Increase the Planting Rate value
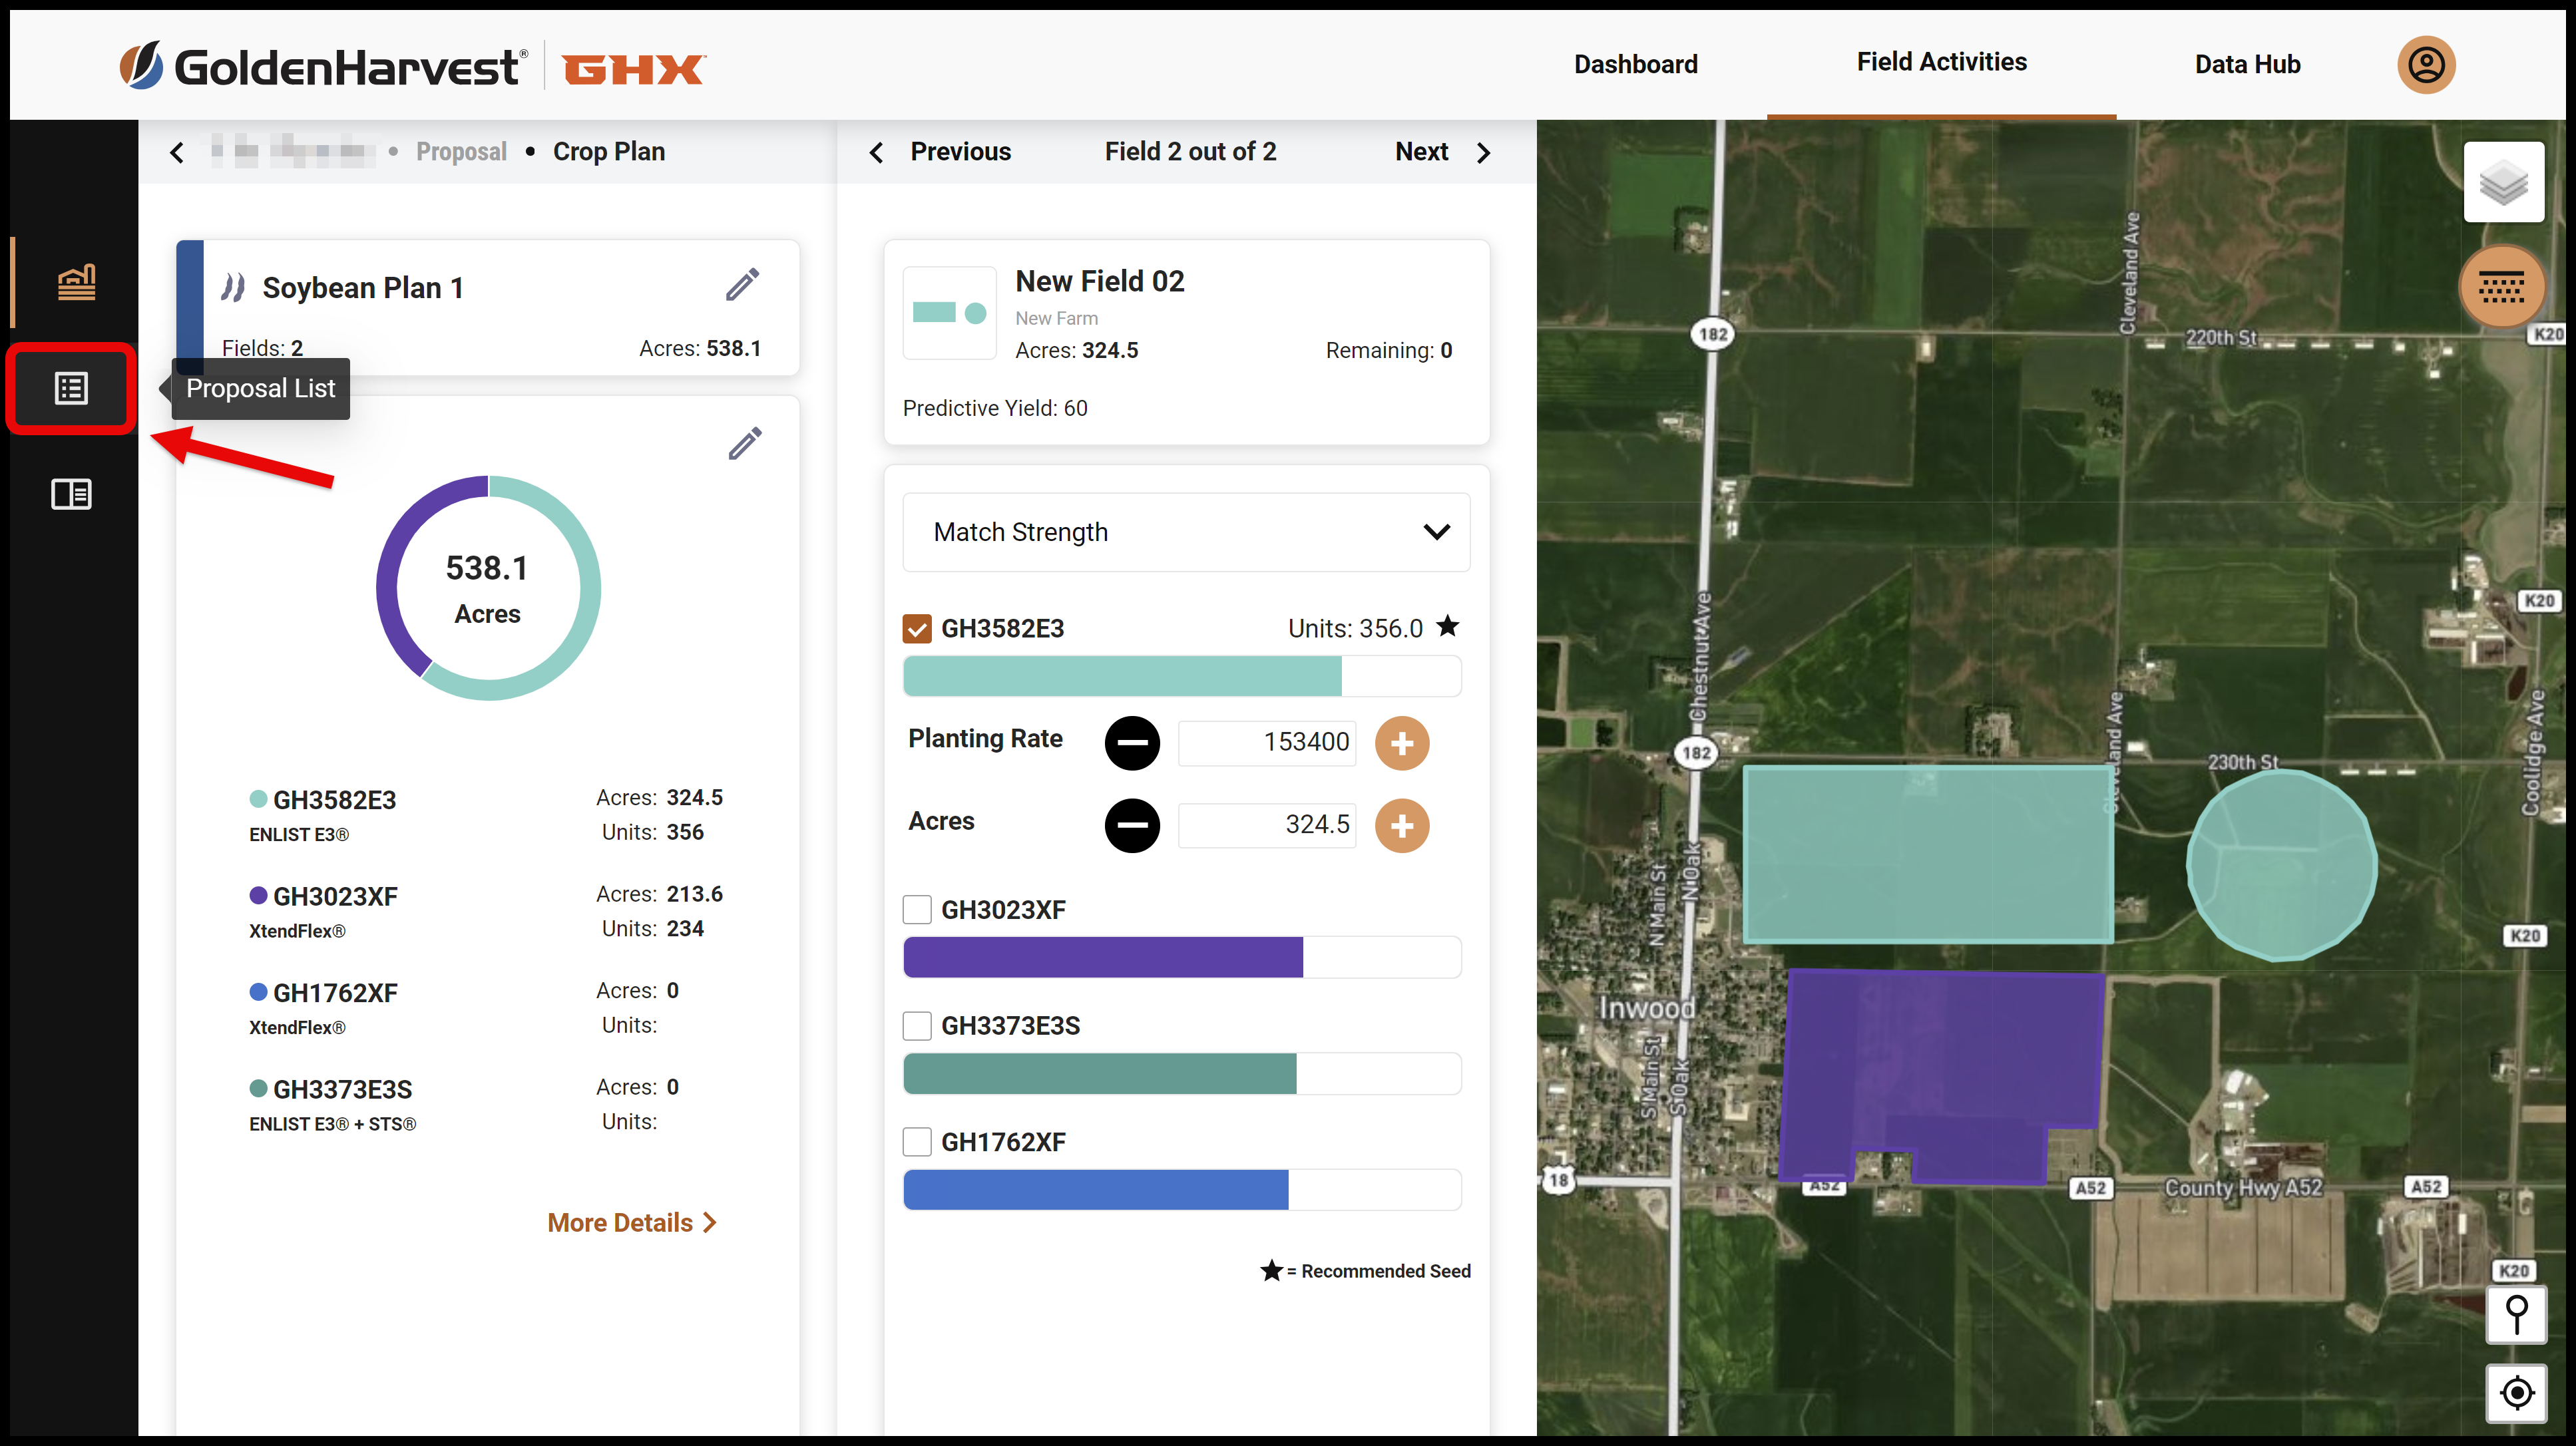This screenshot has height=1446, width=2576. (1402, 743)
